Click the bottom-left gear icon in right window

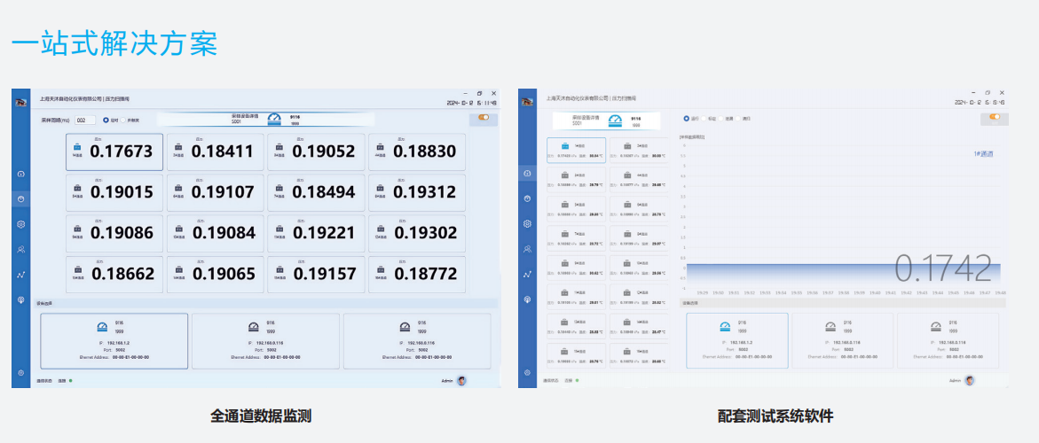pos(527,373)
